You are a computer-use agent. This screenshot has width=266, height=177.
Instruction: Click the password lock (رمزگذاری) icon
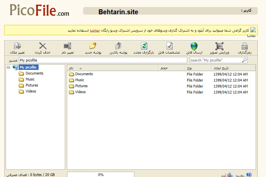[244, 46]
